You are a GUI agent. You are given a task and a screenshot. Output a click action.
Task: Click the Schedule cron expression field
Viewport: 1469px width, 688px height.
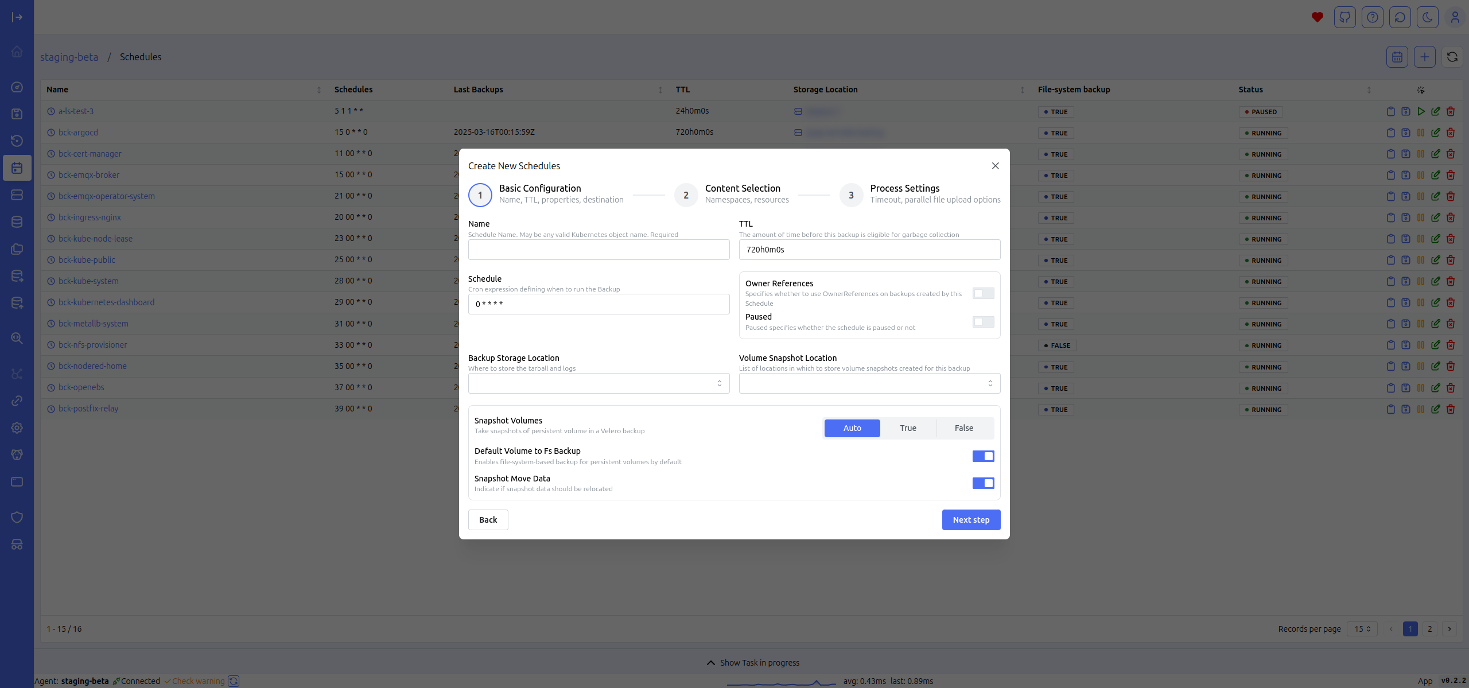coord(599,304)
